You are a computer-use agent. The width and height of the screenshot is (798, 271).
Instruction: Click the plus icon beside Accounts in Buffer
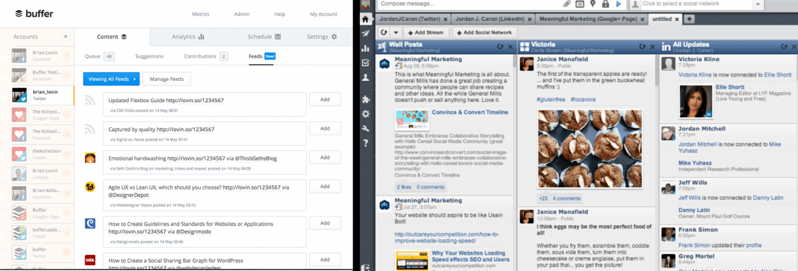pyautogui.click(x=65, y=36)
